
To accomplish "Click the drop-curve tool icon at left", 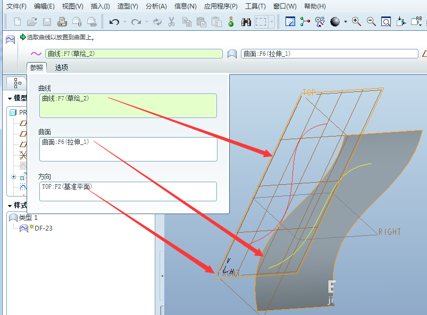I will (x=10, y=39).
